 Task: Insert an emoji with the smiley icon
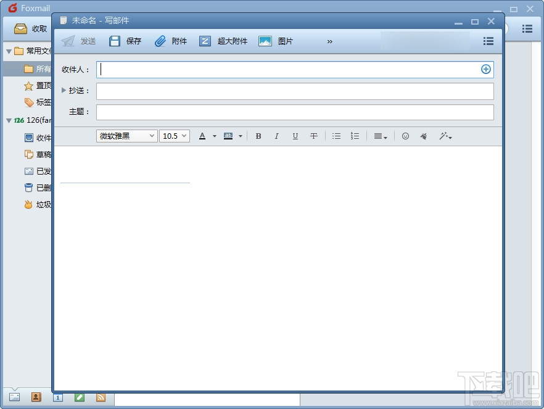tap(405, 136)
